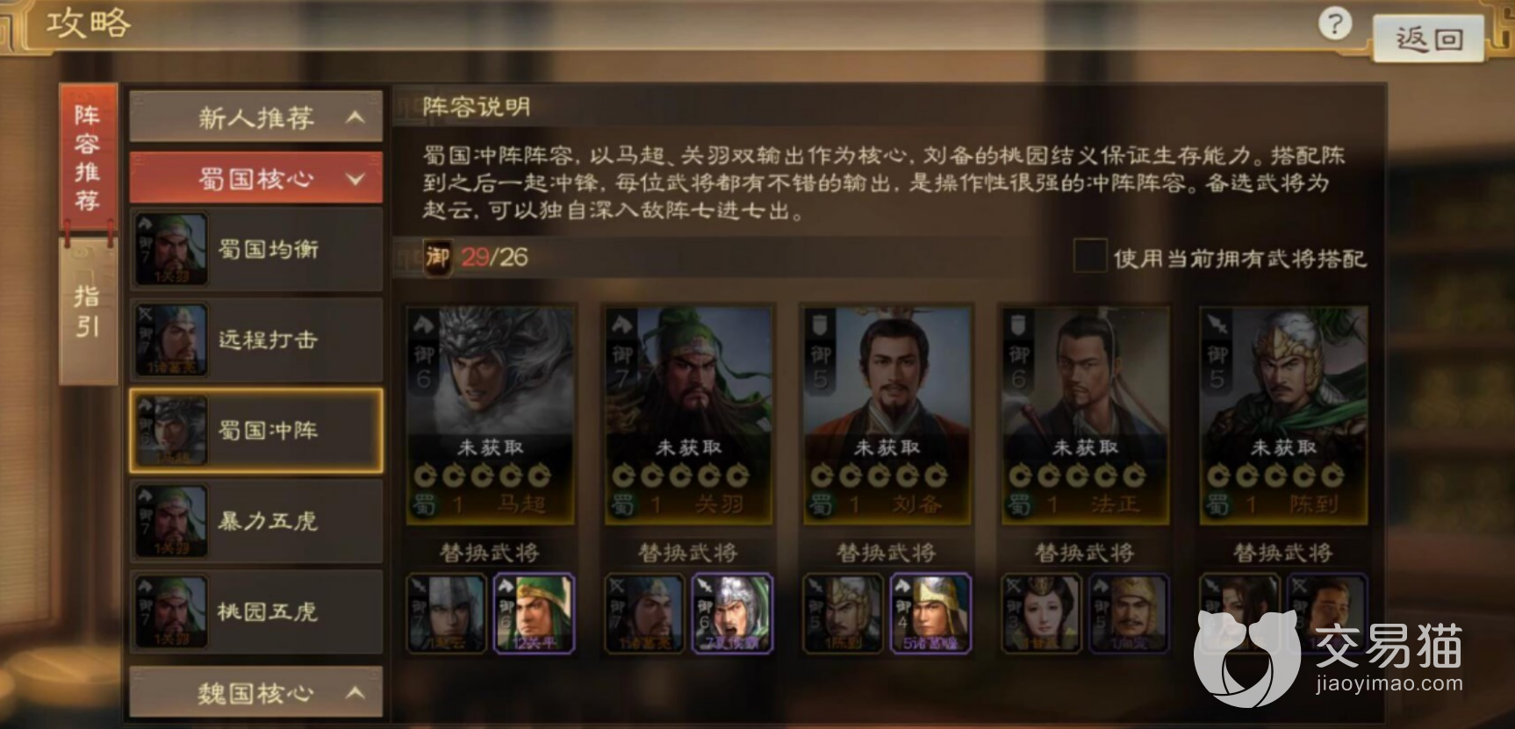Switch to the 指引 tab
Image resolution: width=1515 pixels, height=729 pixels.
pos(88,311)
